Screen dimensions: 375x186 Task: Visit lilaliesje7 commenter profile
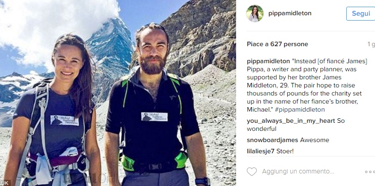(x=260, y=151)
